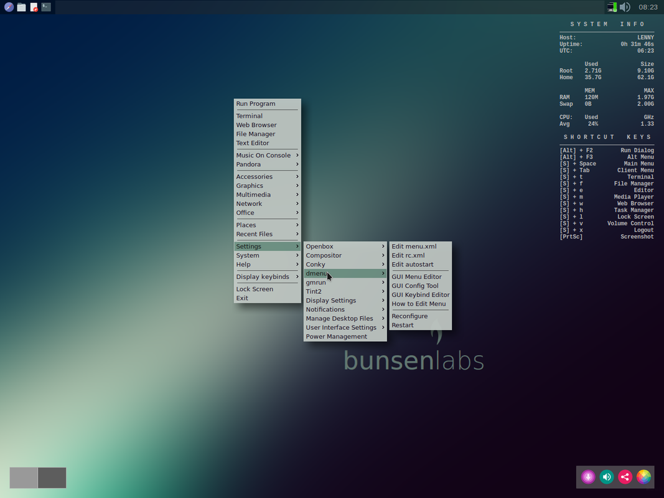Image resolution: width=664 pixels, height=498 pixels.
Task: Click Restart in Openbox submenu
Action: click(x=421, y=325)
